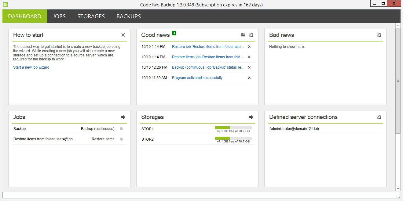403x201 pixels.
Task: Click STOR2 free space usage bar
Action: pos(233,138)
